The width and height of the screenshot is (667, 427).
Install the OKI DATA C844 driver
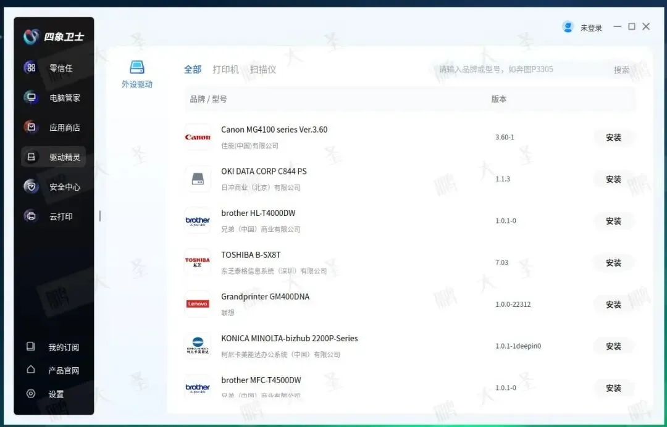pyautogui.click(x=613, y=180)
